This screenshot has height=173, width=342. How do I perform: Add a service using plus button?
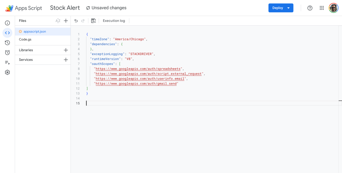[x=66, y=60]
